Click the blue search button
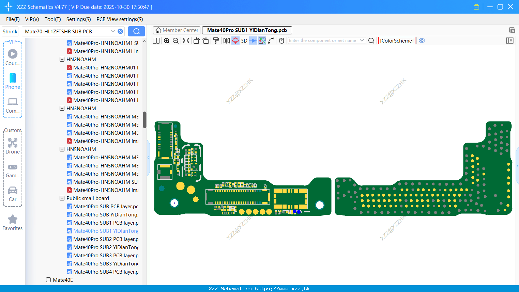This screenshot has width=519, height=292. click(136, 31)
